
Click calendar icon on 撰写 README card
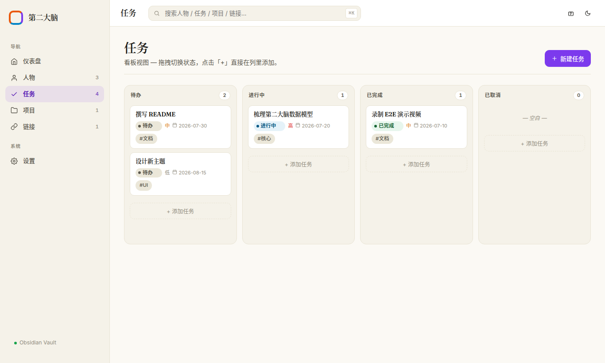175,126
